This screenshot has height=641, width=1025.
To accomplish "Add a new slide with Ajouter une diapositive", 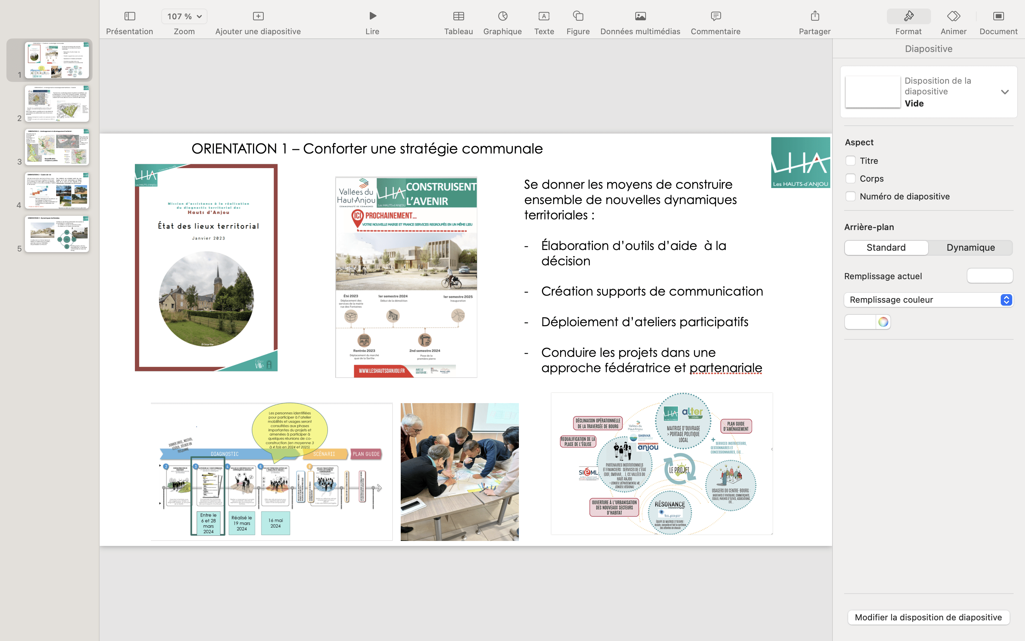I will point(258,23).
